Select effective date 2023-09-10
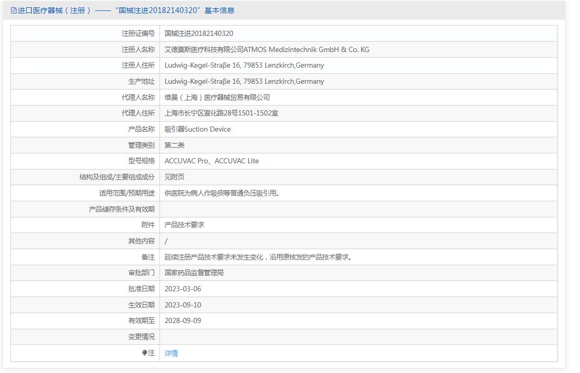580x373 pixels. (x=183, y=305)
